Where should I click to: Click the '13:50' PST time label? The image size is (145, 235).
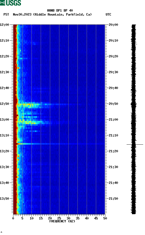[4, 199]
